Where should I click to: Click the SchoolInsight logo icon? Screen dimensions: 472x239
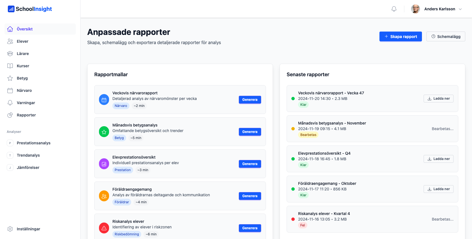coord(11,9)
